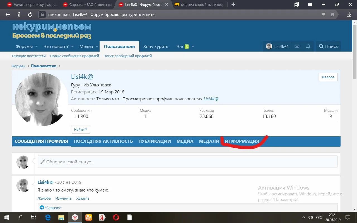
Task: Click the notifications bell icon
Action: point(308,47)
